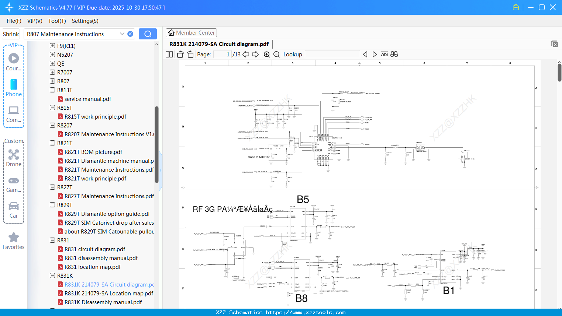The width and height of the screenshot is (562, 316).
Task: Collapse the R831K tree node
Action: (52, 275)
